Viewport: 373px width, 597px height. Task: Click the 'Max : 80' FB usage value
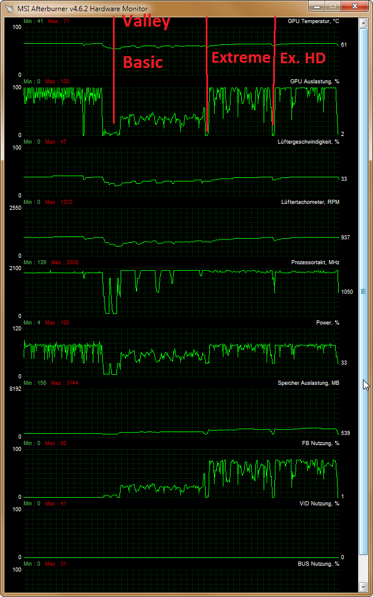(x=56, y=443)
